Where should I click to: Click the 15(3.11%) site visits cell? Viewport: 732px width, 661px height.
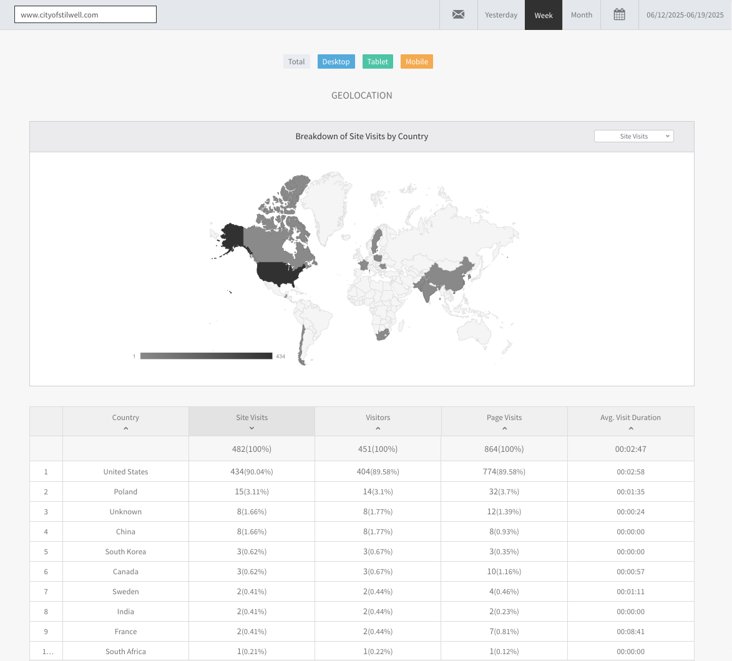pyautogui.click(x=251, y=492)
